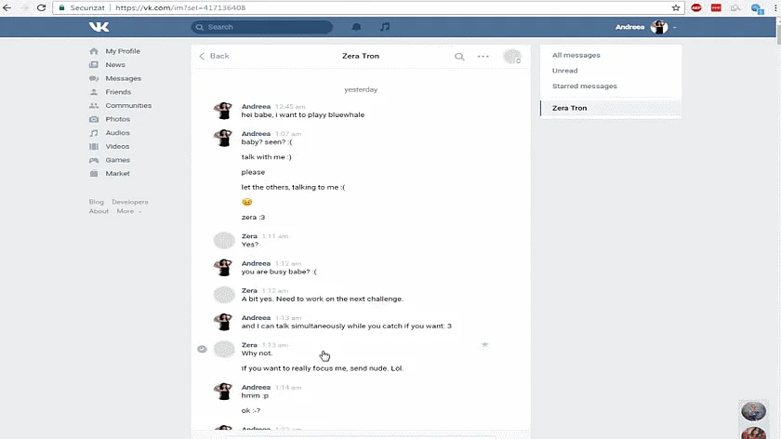Open Communities in sidebar
The height and width of the screenshot is (439, 781).
[x=128, y=106]
